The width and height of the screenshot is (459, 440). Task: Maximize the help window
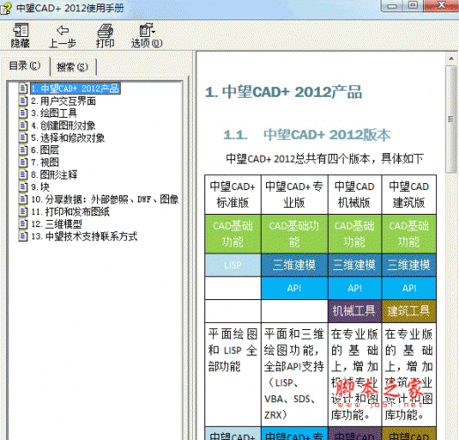[x=413, y=5]
